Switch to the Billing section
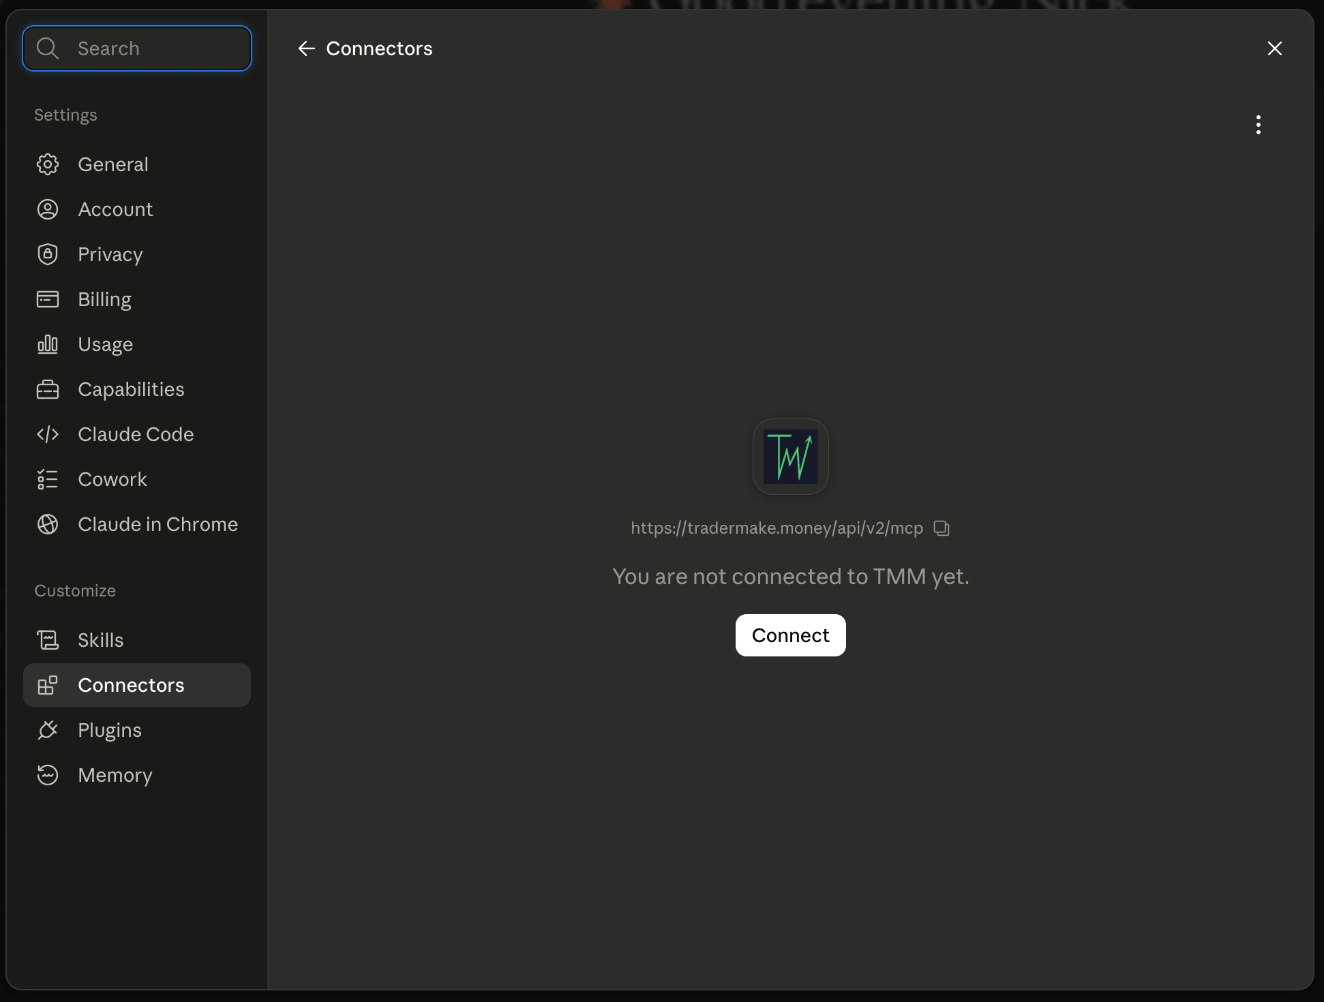 pos(137,299)
